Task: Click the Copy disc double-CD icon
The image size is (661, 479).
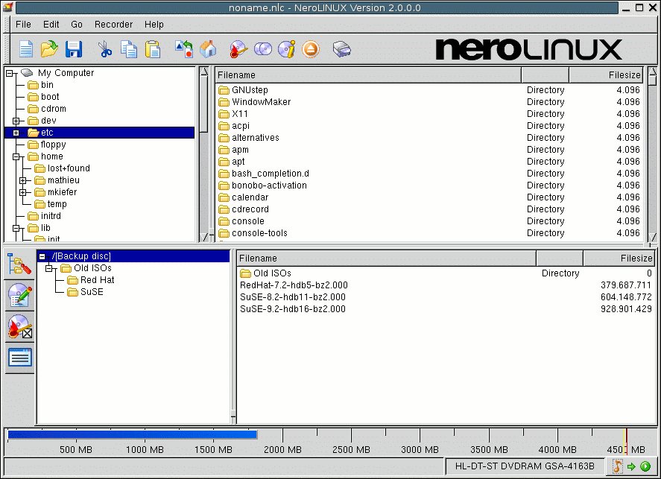Action: [263, 49]
